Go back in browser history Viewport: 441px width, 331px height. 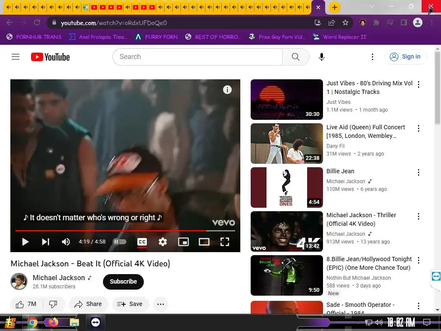point(9,22)
